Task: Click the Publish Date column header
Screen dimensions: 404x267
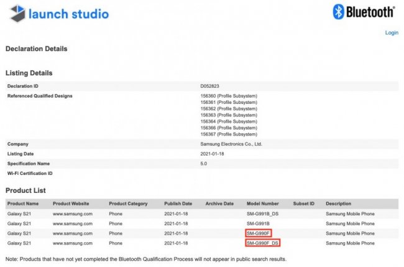Action: tap(178, 204)
